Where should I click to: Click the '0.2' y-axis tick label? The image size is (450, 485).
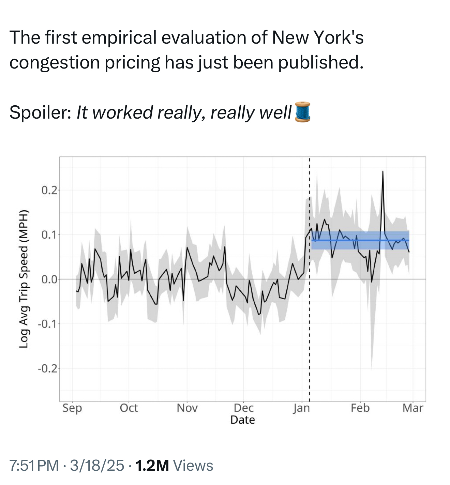coord(49,190)
